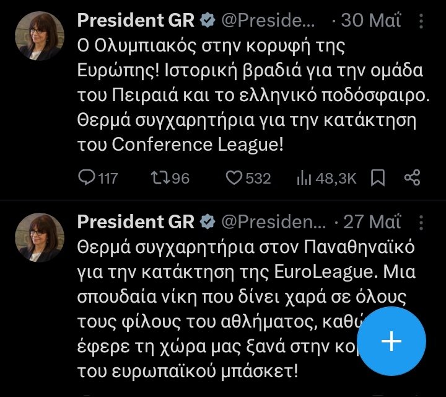
Task: View analytics bar-chart icon beside 48,3K
Action: point(304,179)
